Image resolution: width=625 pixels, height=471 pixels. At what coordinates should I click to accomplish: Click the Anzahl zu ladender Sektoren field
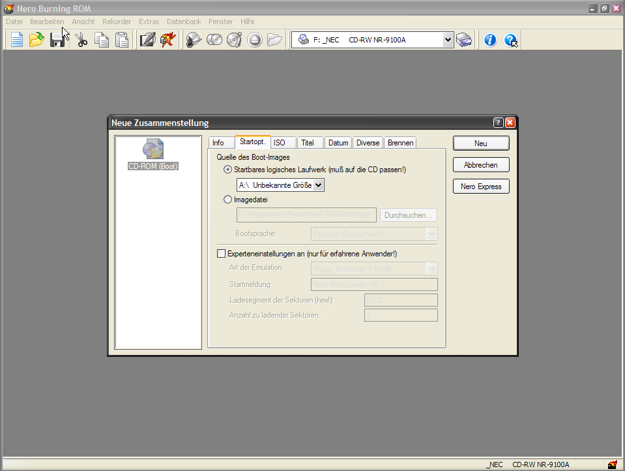(401, 315)
